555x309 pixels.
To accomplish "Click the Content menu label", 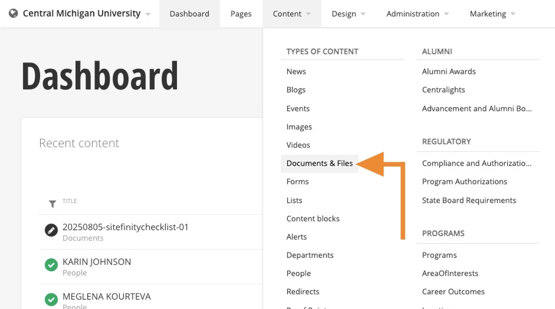I will (x=287, y=14).
